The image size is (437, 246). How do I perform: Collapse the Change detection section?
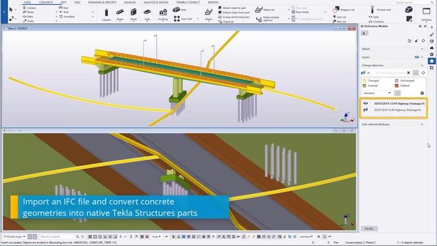click(x=422, y=66)
